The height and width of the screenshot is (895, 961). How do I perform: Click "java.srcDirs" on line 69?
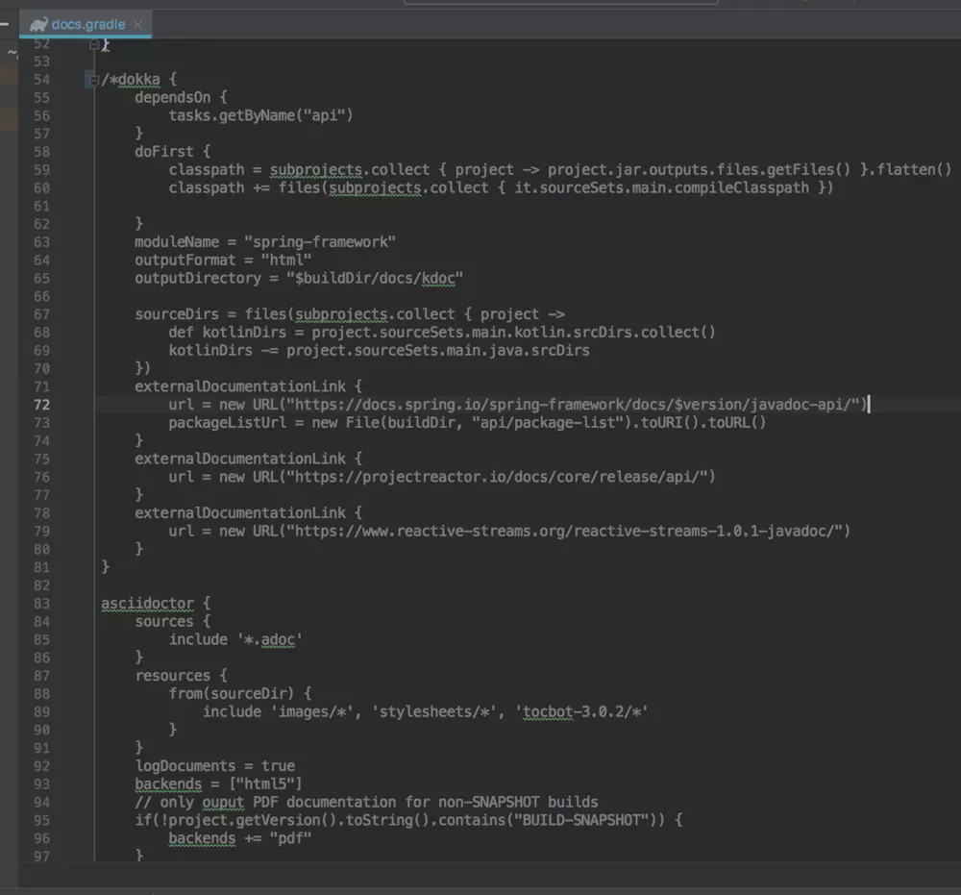click(x=539, y=351)
